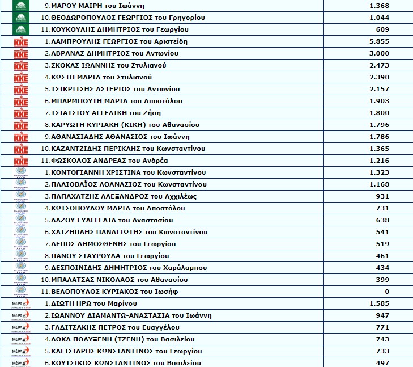The width and height of the screenshot is (413, 367).
Task: Click the vote count 399
Action: [382, 280]
